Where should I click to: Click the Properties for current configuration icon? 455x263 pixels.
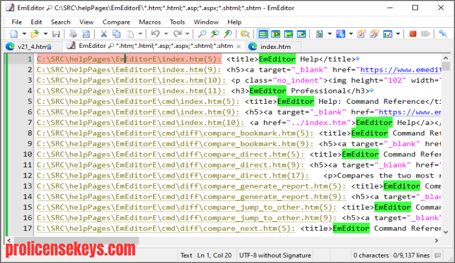(361, 34)
